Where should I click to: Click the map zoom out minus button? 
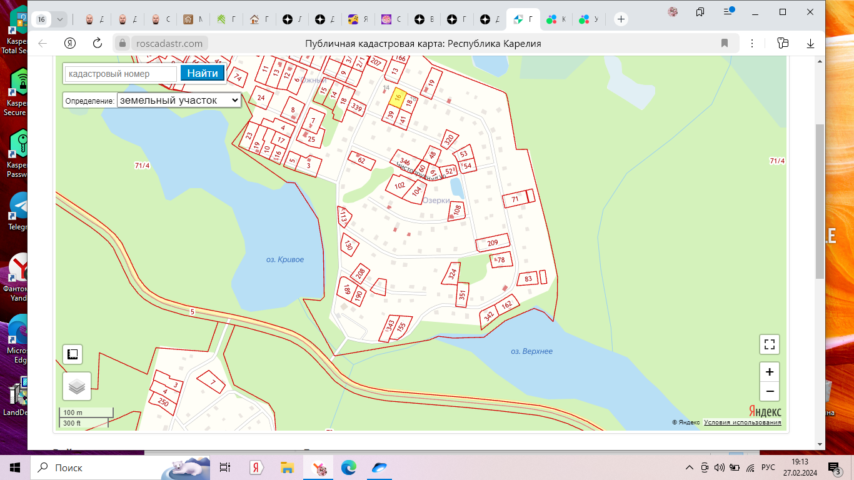click(770, 392)
